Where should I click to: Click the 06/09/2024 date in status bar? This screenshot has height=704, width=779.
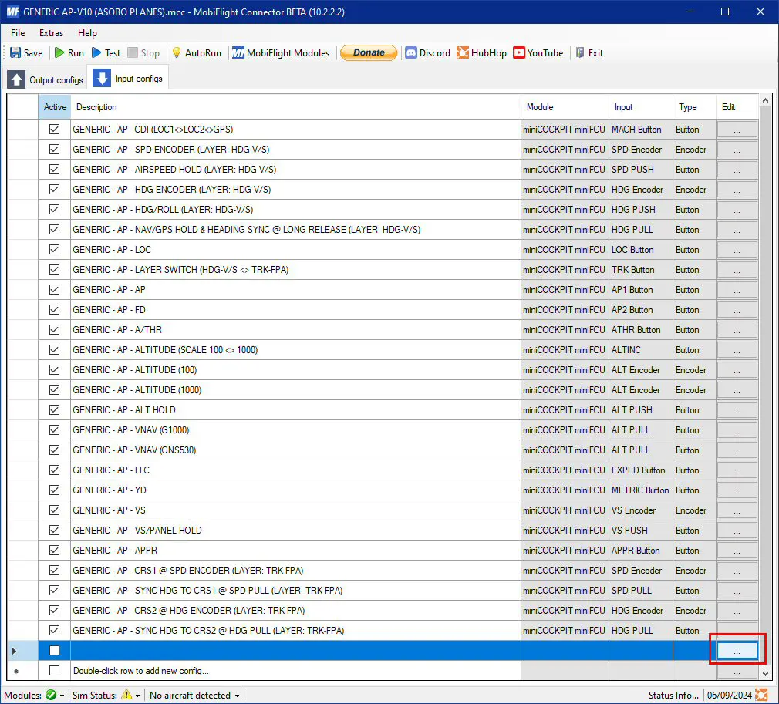point(730,695)
